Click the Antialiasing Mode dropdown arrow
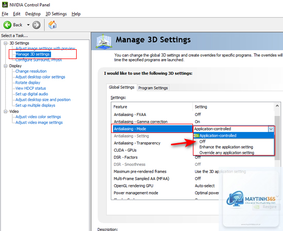 pyautogui.click(x=271, y=129)
